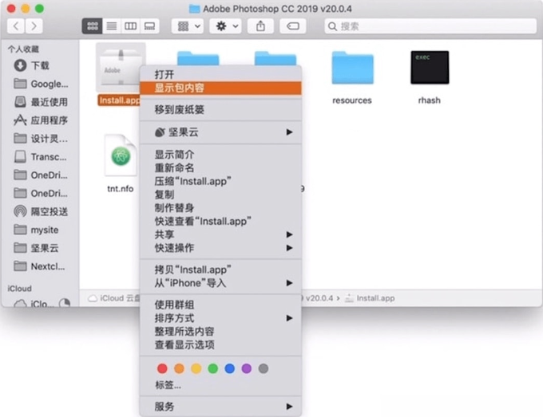Click iCloud 云盘 in the path bar

pyautogui.click(x=114, y=298)
